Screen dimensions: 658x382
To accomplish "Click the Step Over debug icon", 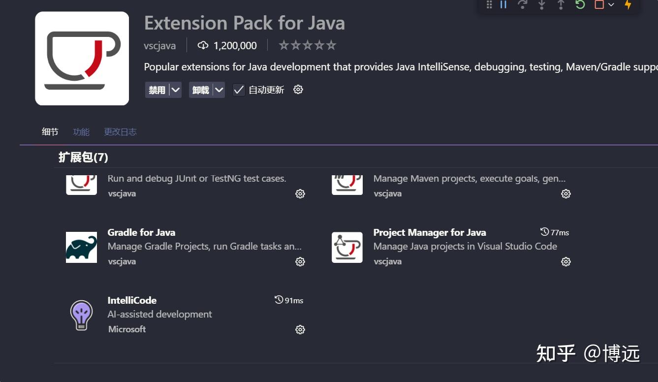I will click(x=523, y=5).
